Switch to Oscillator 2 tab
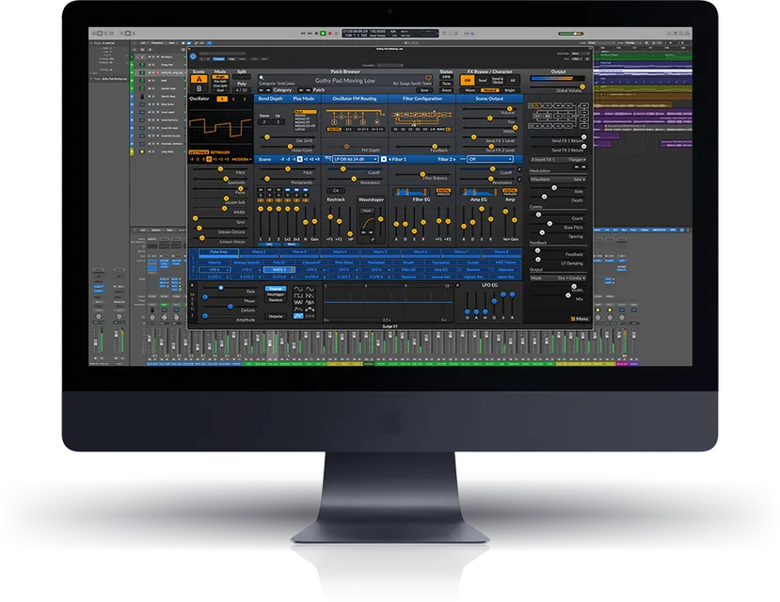 pos(233,99)
